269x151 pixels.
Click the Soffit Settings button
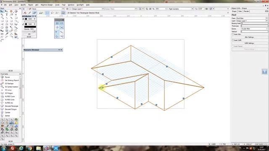point(249,43)
